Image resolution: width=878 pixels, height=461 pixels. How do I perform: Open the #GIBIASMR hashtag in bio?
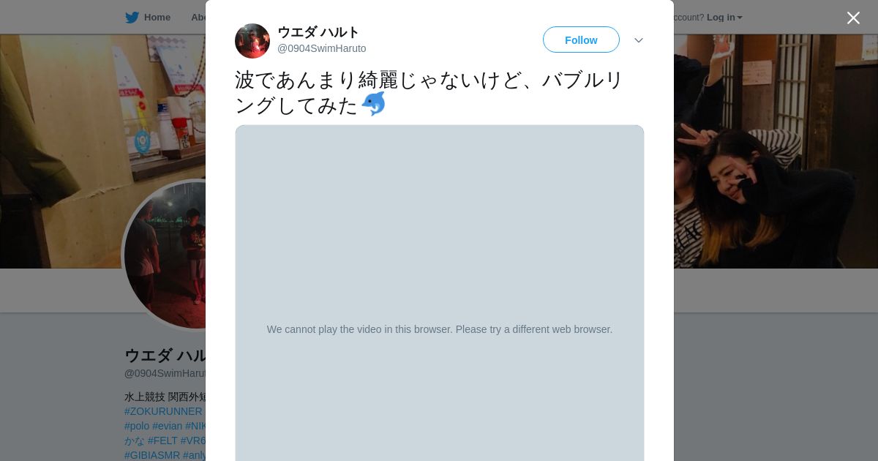pos(152,455)
